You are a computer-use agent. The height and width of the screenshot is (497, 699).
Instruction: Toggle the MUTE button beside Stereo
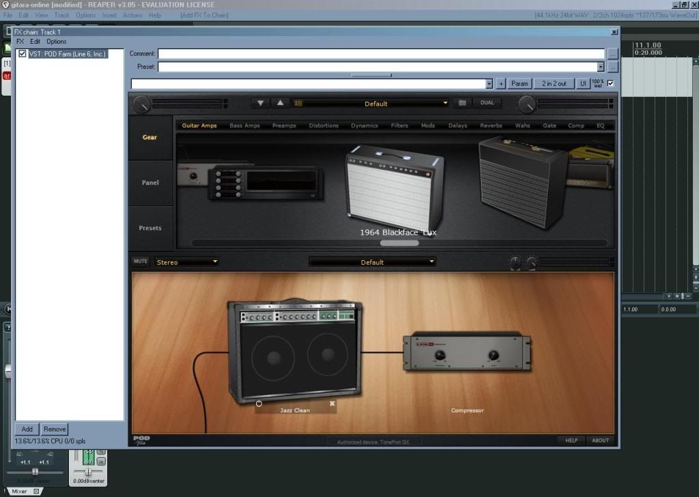coord(141,261)
